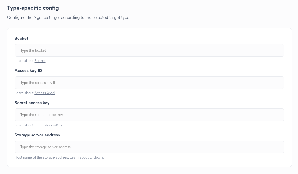The width and height of the screenshot is (298, 174).
Task: Click the Host name of the storage address hint
Action: click(x=41, y=157)
